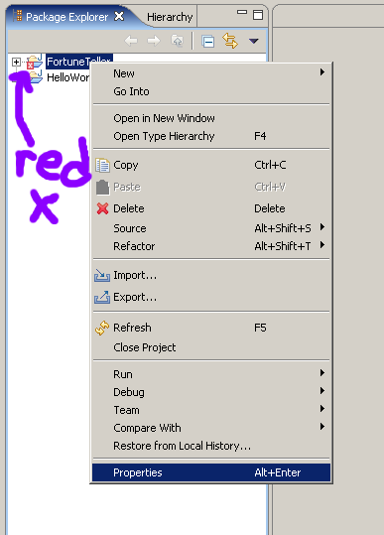Click the Package Explorer view icon

[19, 15]
